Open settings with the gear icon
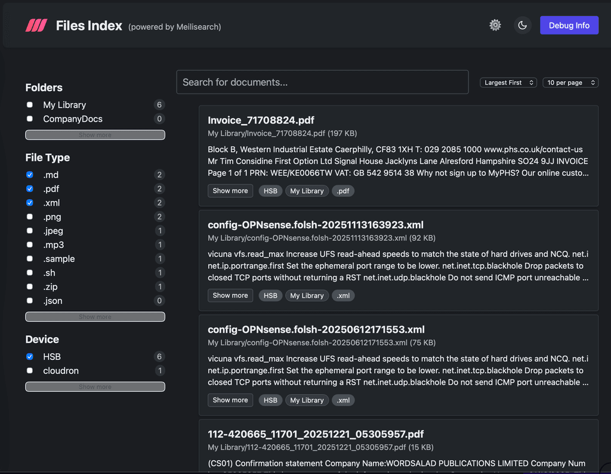Viewport: 611px width, 474px height. tap(495, 25)
